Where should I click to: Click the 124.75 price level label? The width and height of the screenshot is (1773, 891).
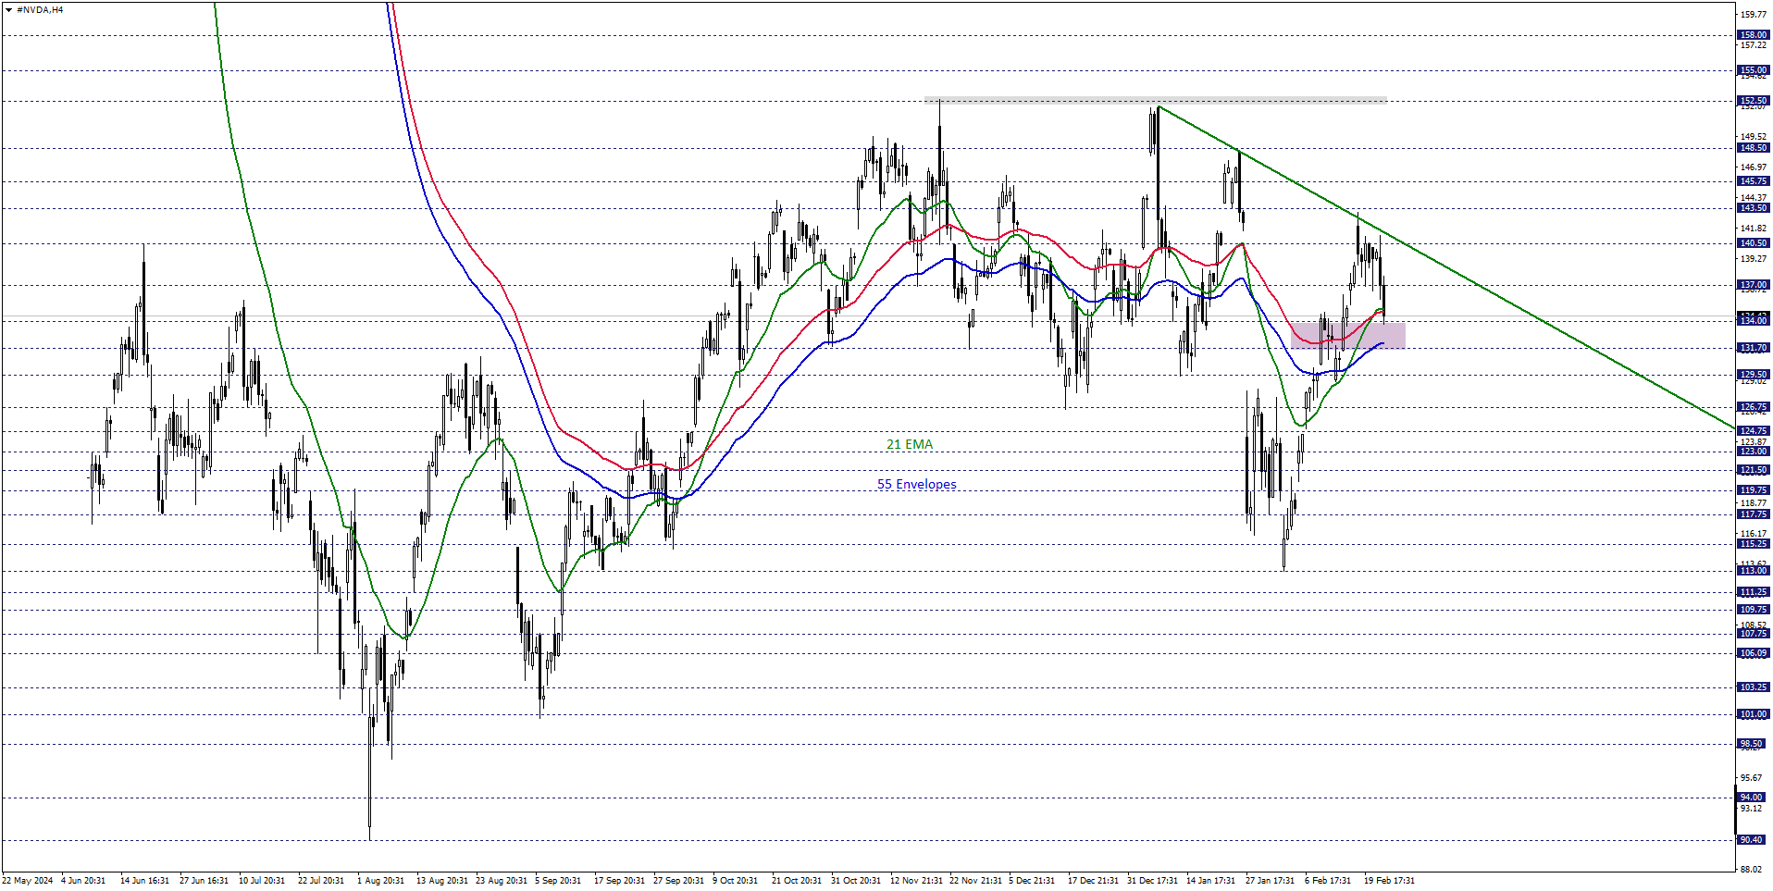click(x=1753, y=431)
